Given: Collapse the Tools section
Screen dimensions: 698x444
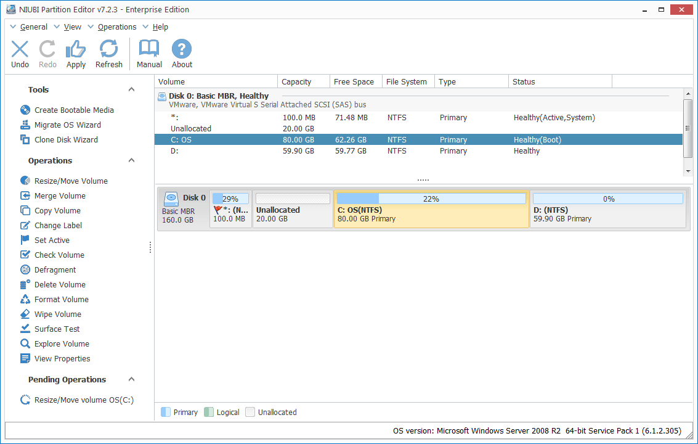Looking at the screenshot, I should pos(131,89).
